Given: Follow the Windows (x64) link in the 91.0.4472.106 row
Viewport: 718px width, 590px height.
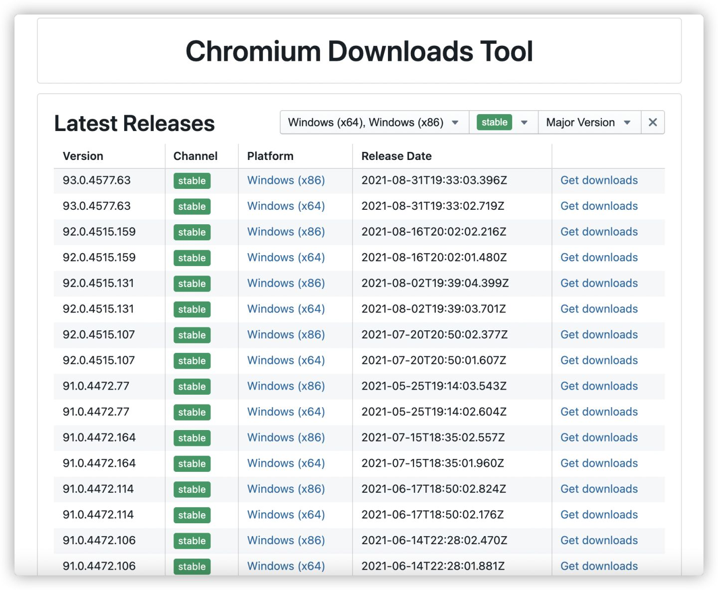Looking at the screenshot, I should [x=286, y=566].
